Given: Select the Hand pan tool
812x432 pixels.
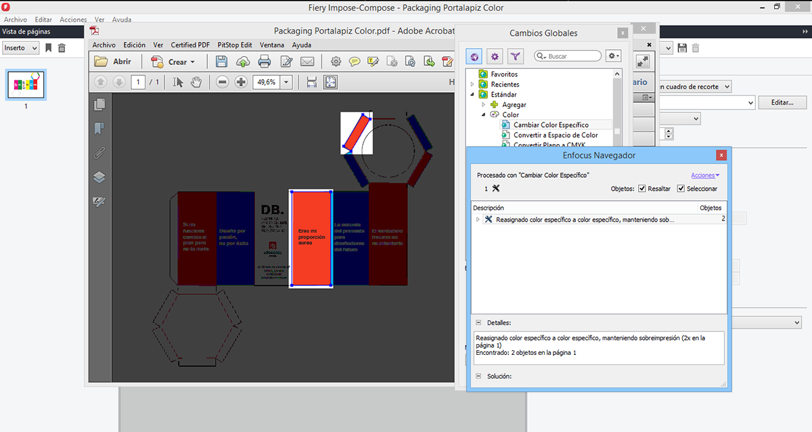Looking at the screenshot, I should coord(196,82).
